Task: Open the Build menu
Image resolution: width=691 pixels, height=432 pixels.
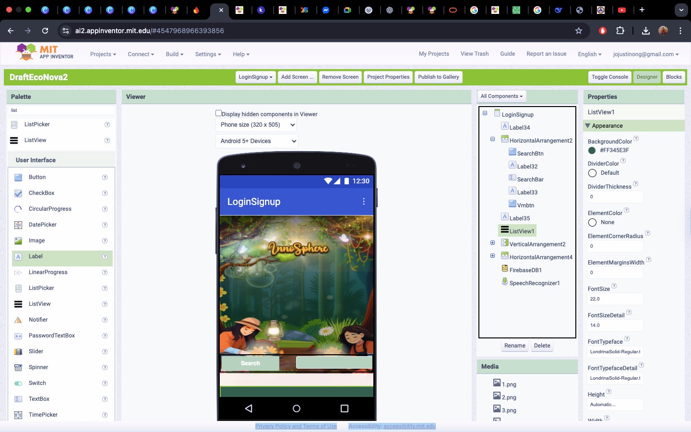Action: click(174, 54)
